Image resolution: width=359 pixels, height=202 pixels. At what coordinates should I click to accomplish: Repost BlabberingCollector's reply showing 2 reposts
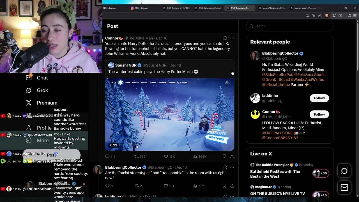pos(138,186)
